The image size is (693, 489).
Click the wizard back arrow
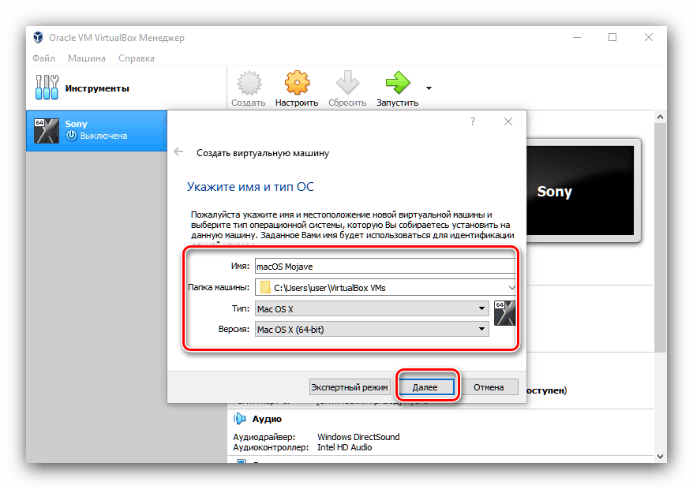click(178, 152)
